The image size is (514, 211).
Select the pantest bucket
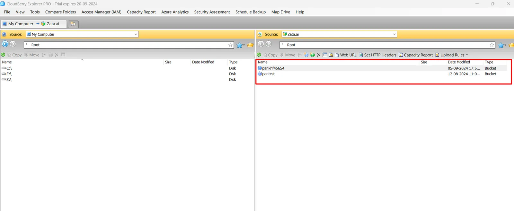point(382,74)
